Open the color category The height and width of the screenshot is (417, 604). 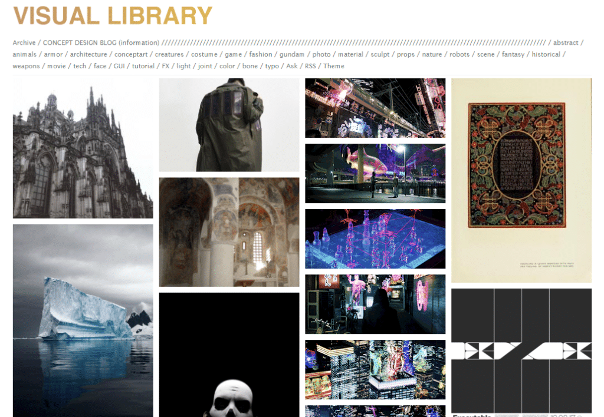coord(227,66)
